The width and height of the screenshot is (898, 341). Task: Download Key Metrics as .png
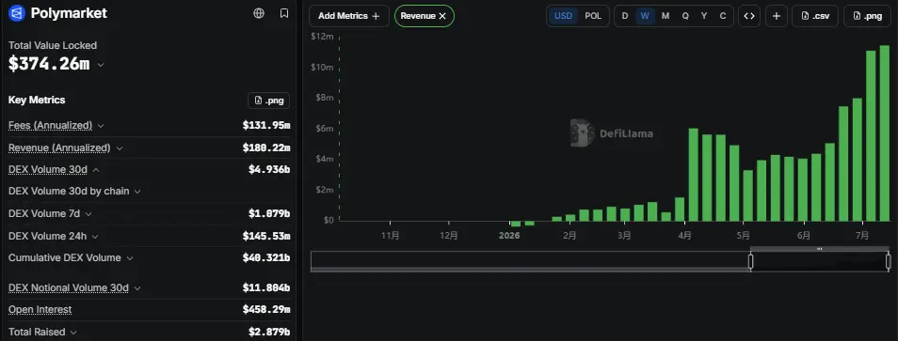click(x=268, y=100)
